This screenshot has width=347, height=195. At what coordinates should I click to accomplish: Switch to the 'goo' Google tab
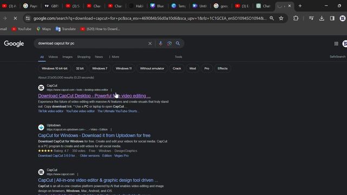tap(221, 6)
